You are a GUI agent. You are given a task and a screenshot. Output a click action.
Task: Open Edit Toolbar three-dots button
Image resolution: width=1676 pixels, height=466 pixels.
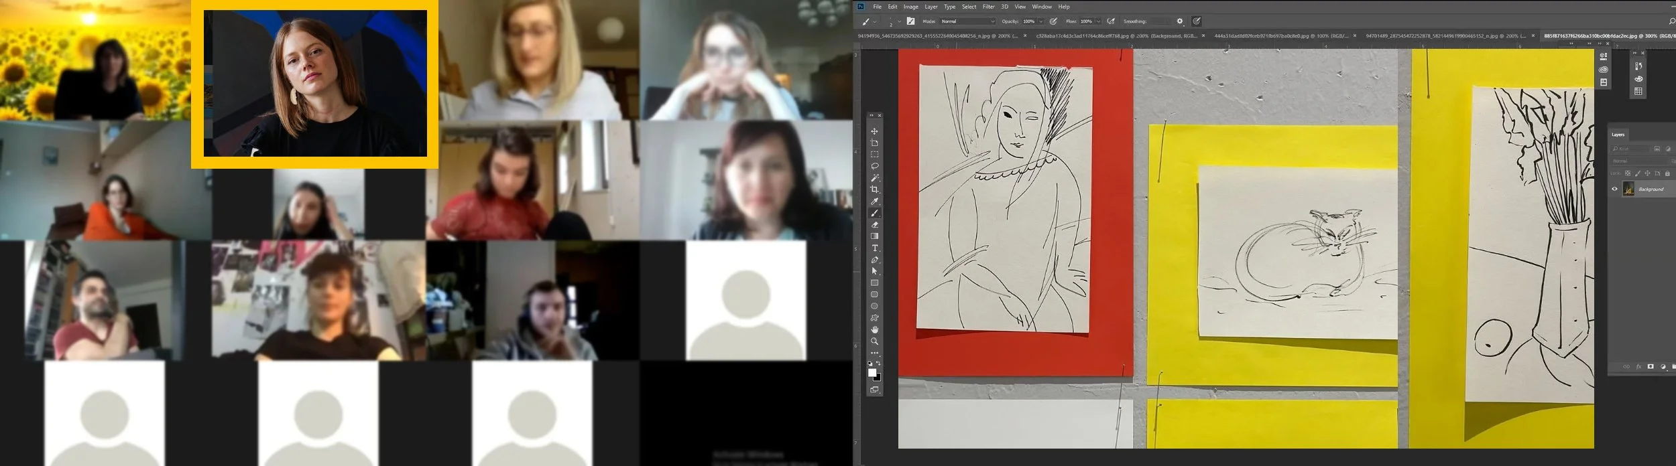[x=874, y=353]
